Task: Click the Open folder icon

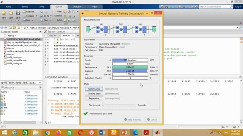Action: 11,13
